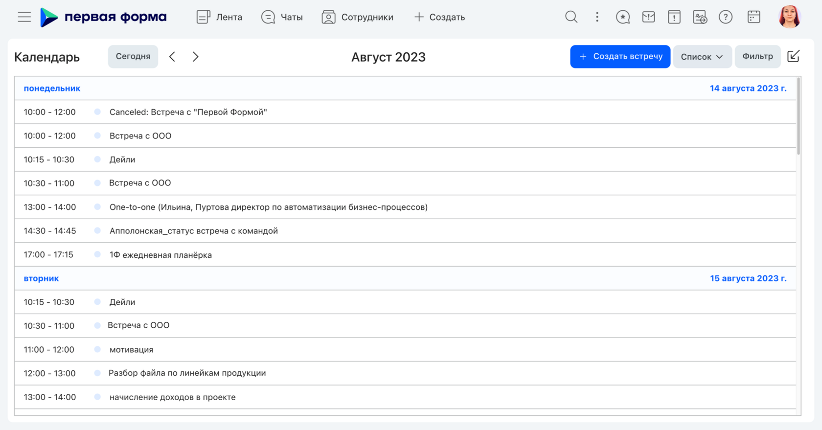
Task: Click the import arrow-in-box icon
Action: 794,56
